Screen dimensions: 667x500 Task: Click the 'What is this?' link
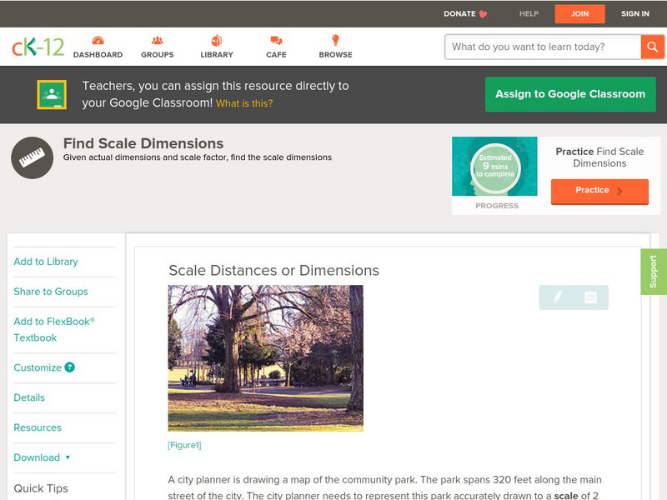coord(244,103)
